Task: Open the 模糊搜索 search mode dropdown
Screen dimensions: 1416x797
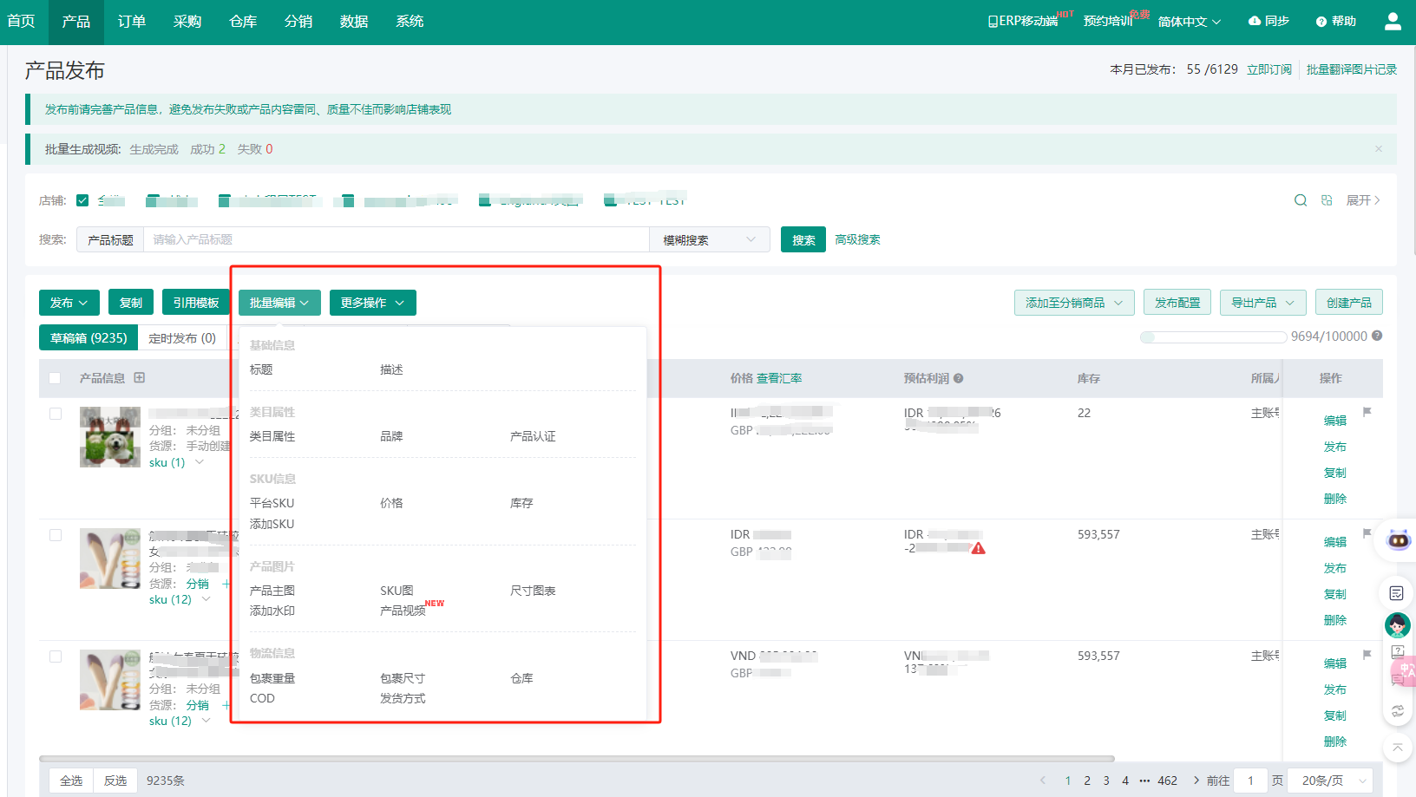Action: (x=709, y=239)
